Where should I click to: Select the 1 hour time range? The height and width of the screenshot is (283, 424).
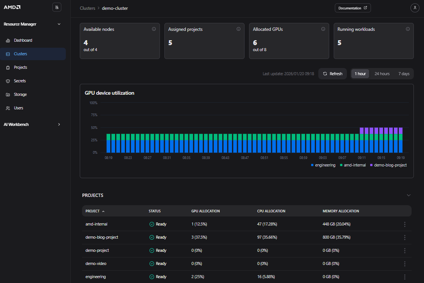pyautogui.click(x=360, y=74)
